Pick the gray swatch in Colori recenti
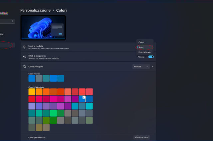The image size is (213, 141). click(x=39, y=78)
